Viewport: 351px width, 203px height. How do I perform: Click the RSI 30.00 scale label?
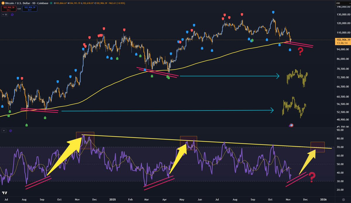[340, 181]
